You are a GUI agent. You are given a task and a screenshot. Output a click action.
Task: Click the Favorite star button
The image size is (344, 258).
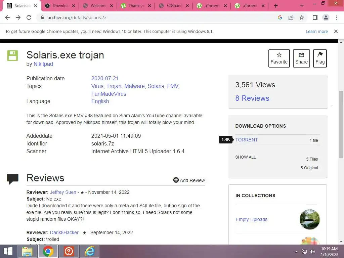coord(279,58)
